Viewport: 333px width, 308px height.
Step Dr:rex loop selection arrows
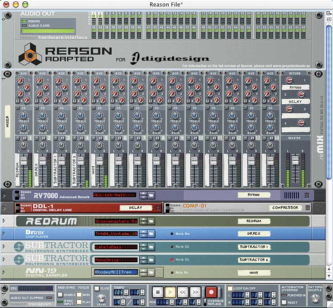coord(143,234)
